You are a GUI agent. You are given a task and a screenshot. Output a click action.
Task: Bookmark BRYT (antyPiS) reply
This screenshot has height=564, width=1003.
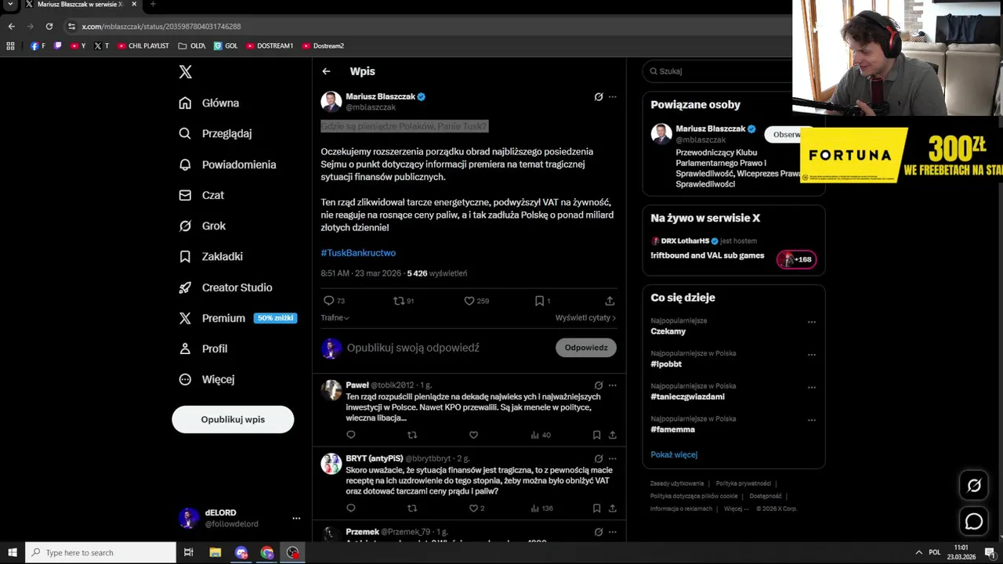click(596, 508)
